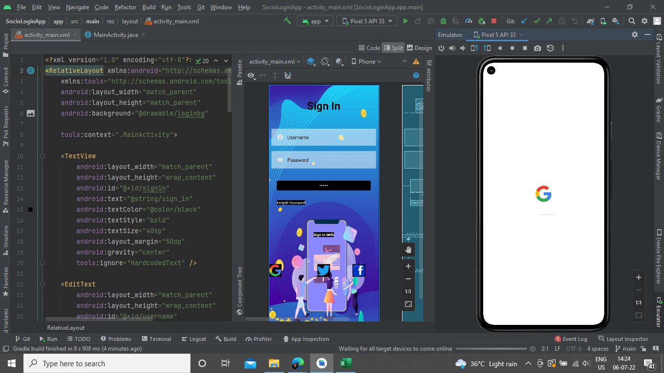Click Git Commit green checkmark
Image resolution: width=664 pixels, height=373 pixels.
pyautogui.click(x=537, y=21)
